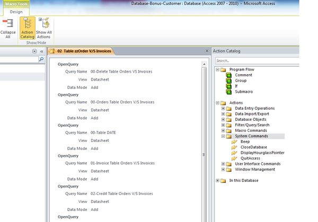Collapse the navigation pane with the double chevron
Image resolution: width=318 pixels, height=222 pixels.
click(x=42, y=51)
